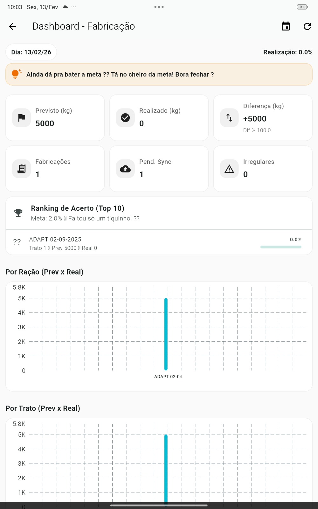Click the Realização: 0.0% label
The height and width of the screenshot is (509, 318).
(288, 52)
